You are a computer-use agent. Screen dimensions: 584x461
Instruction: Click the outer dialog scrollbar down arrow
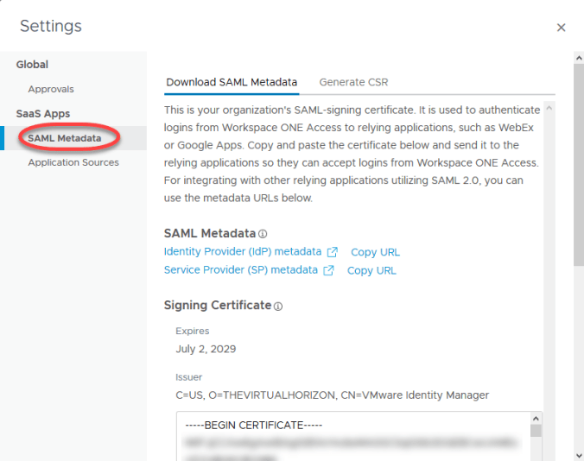coord(579,456)
